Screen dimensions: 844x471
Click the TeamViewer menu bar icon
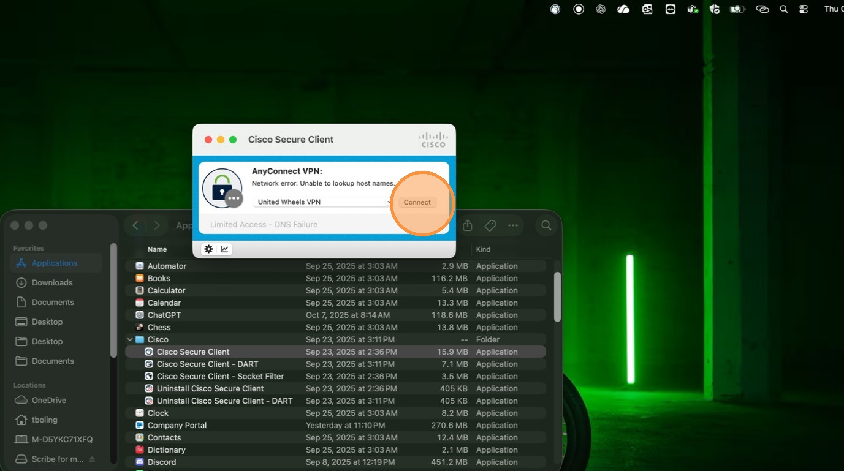[671, 9]
